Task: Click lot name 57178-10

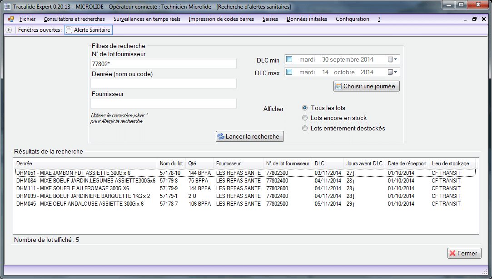Action: pos(170,173)
